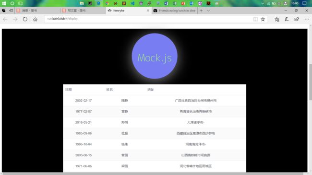This screenshot has width=312, height=175.
Task: Launch Microsoft Word from the taskbar
Action: (166, 3)
